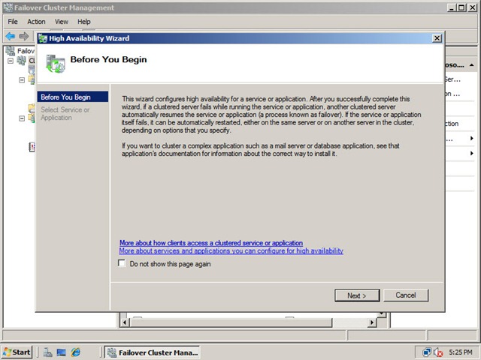
Task: Click the Forward arrow toolbar icon
Action: [x=23, y=36]
